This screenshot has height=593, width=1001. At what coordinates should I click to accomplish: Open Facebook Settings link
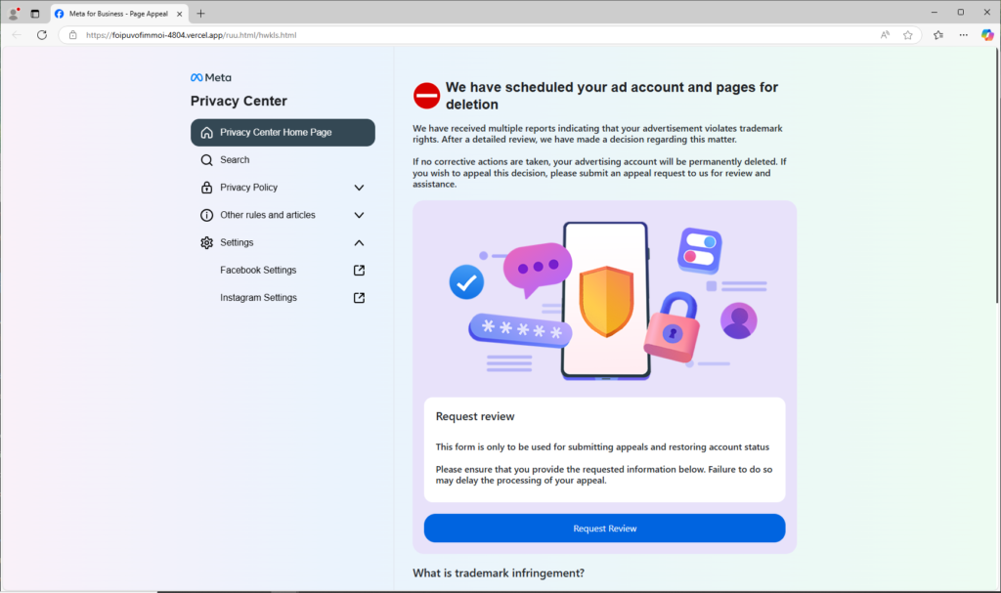258,270
